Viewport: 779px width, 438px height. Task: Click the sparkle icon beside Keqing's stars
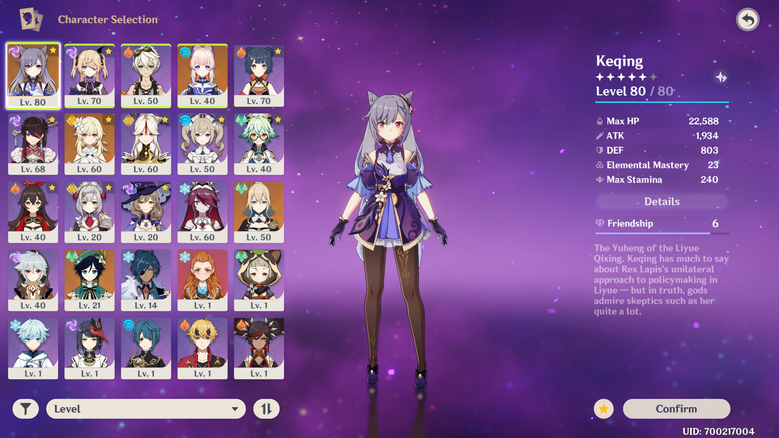pos(721,77)
